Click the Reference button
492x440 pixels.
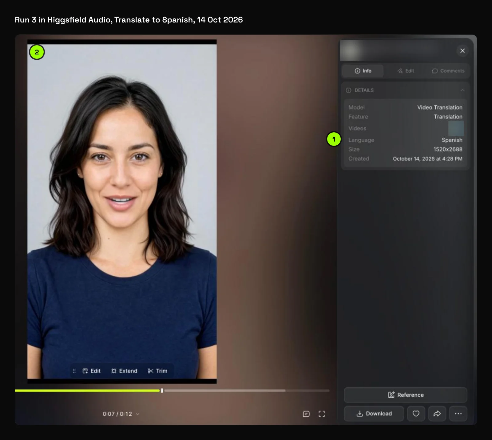406,395
